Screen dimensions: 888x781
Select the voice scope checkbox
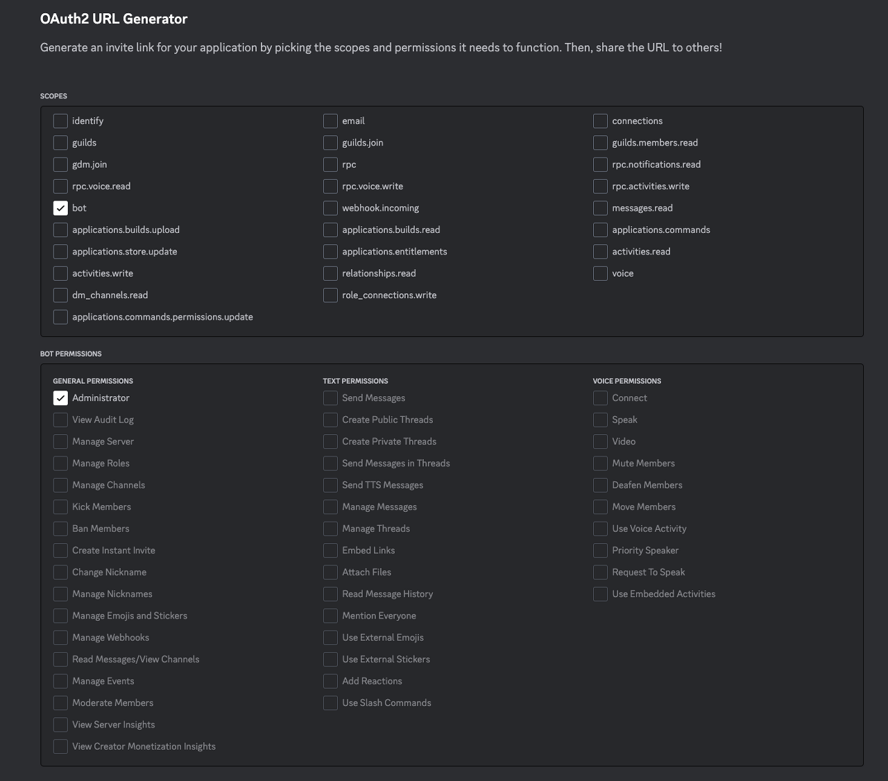(600, 273)
